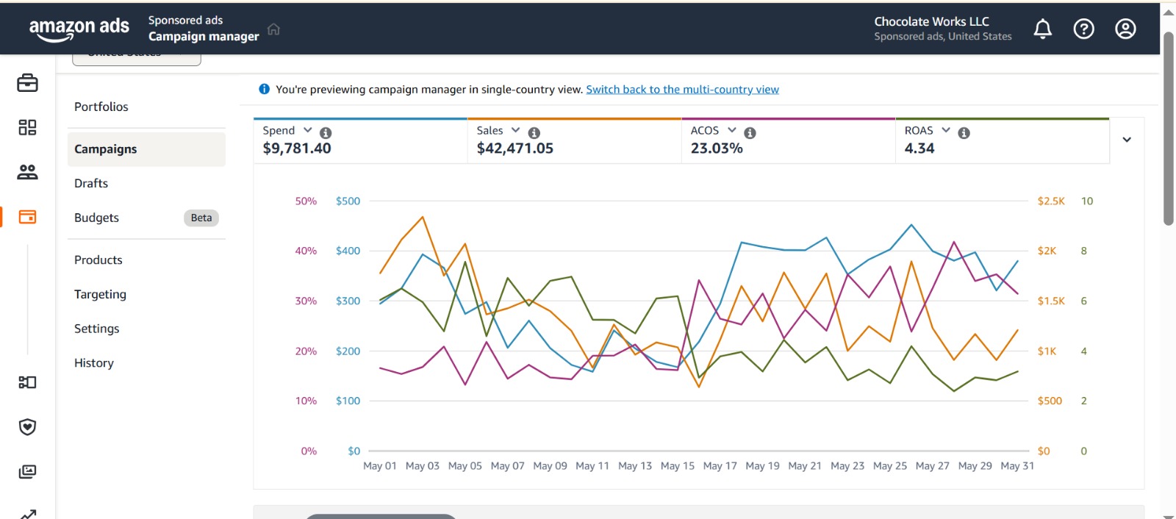Click the orange credit card sidebar icon

click(x=27, y=217)
